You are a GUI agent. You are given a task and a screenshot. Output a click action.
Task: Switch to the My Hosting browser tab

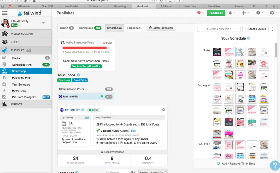point(120,6)
